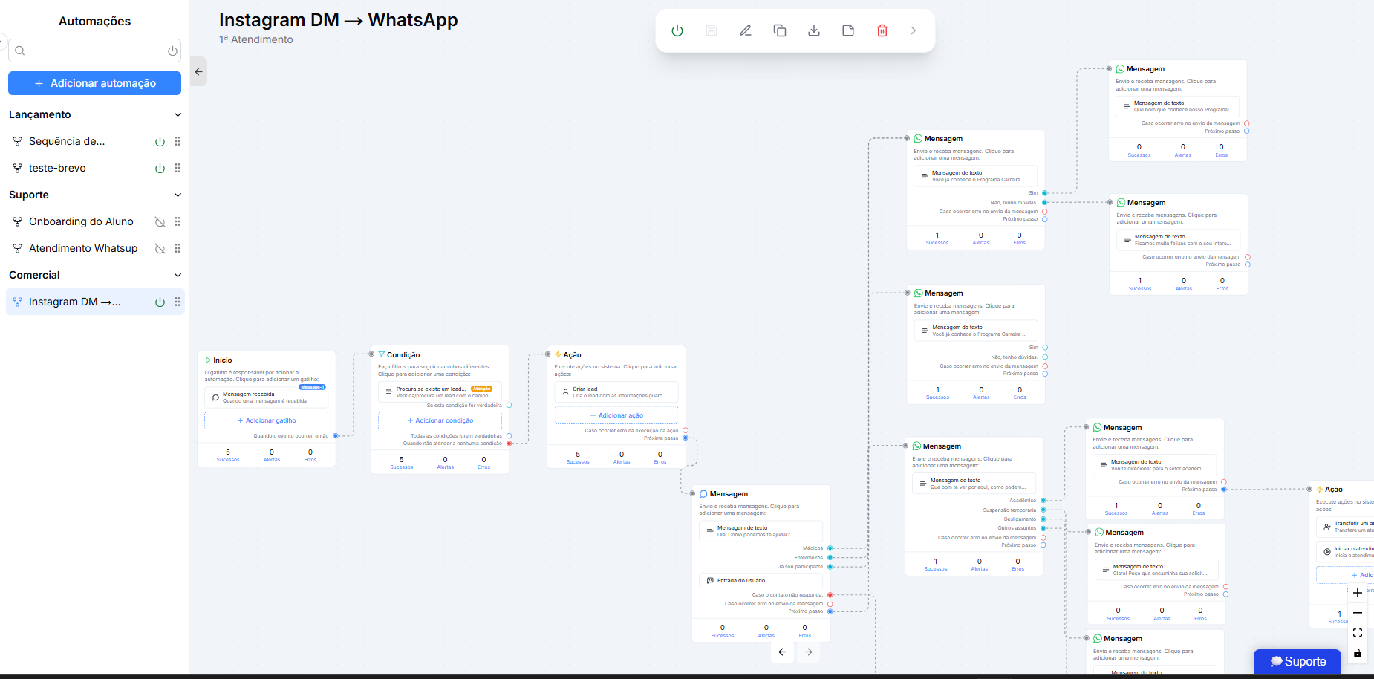The image size is (1374, 679).
Task: Open the 'Ficamos muito felizes' text message
Action: click(x=1179, y=240)
